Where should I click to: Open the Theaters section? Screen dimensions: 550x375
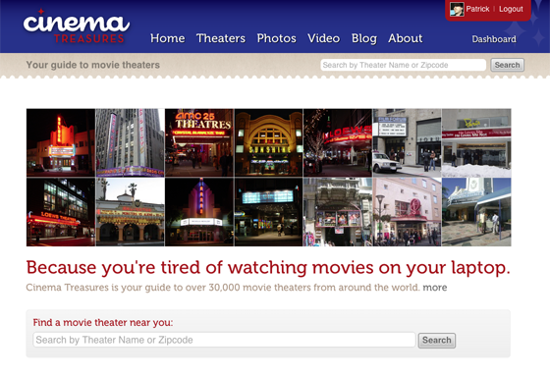click(x=221, y=38)
